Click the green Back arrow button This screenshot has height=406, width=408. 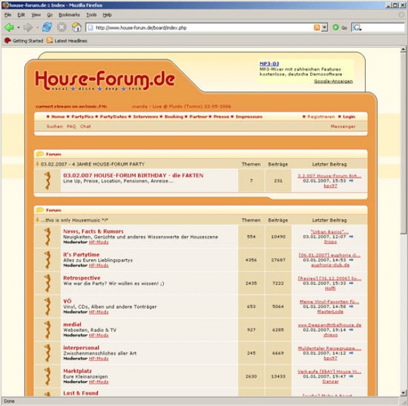click(10, 27)
